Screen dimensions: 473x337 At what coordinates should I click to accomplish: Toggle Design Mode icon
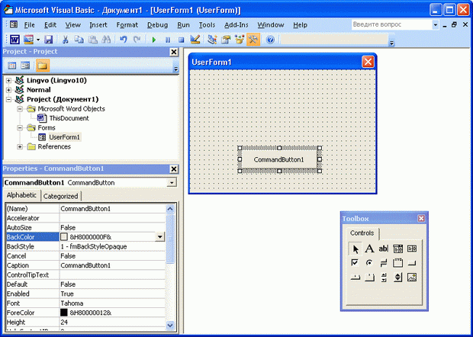[x=195, y=40]
